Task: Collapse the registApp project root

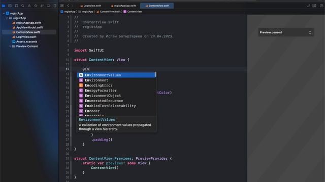Action: coord(4,14)
